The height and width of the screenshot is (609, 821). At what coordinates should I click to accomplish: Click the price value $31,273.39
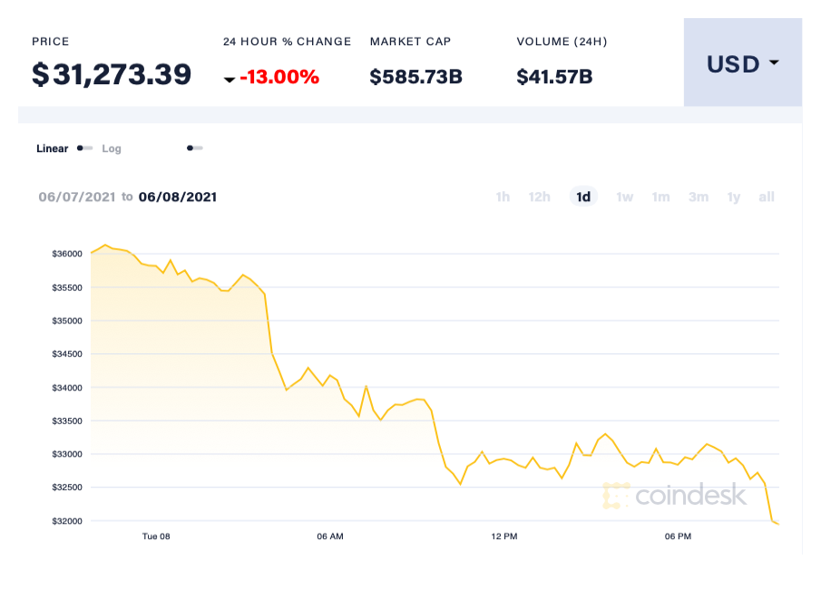[112, 74]
